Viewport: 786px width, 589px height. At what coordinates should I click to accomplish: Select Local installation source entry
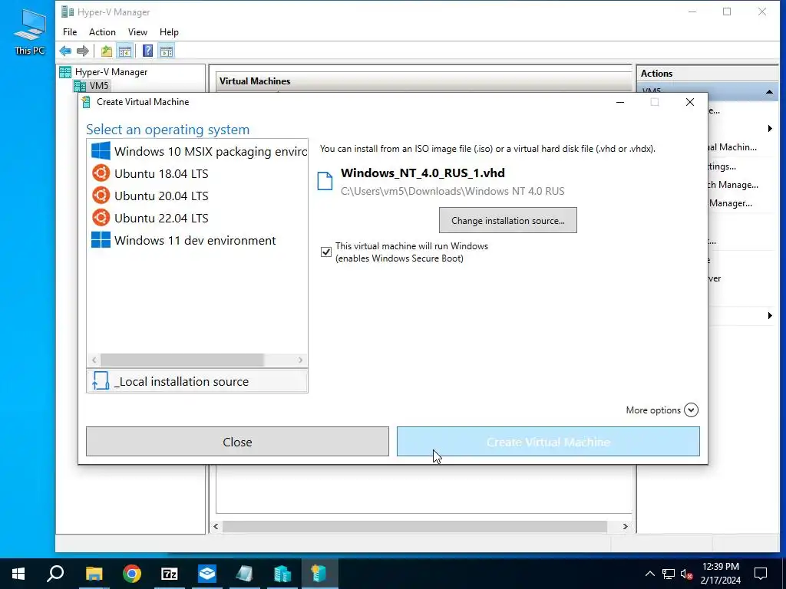pos(197,381)
